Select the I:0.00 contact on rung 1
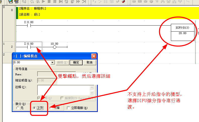This screenshot has width=199, height=122. pos(29,47)
